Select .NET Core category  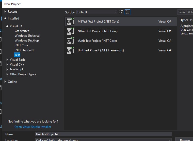pos(21,45)
